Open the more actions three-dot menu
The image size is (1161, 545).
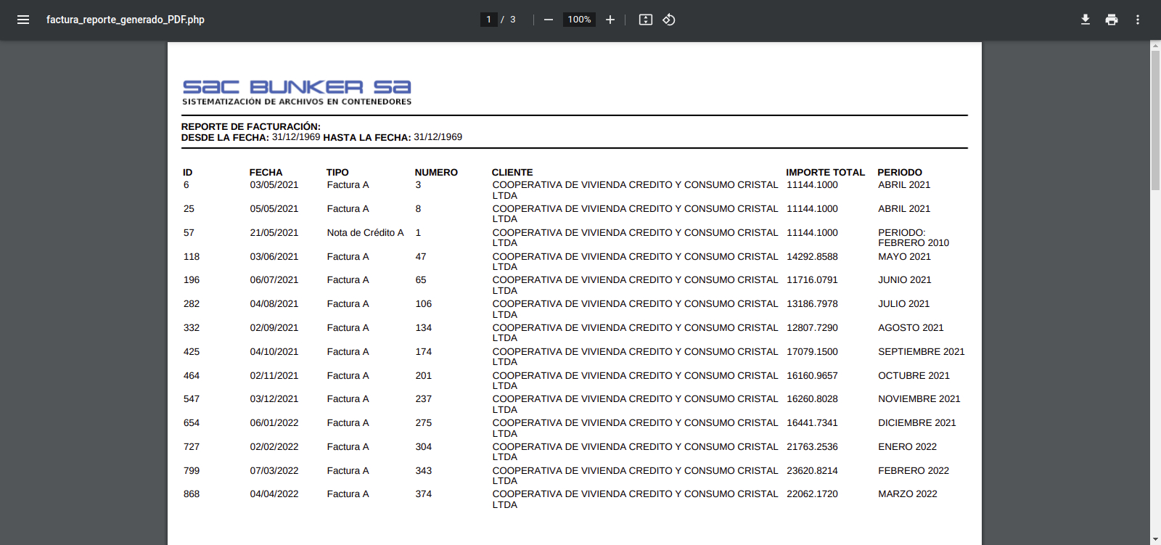click(x=1138, y=20)
